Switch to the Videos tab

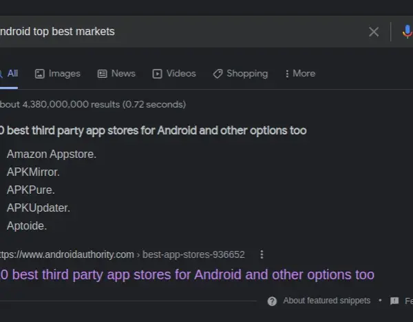click(x=174, y=73)
